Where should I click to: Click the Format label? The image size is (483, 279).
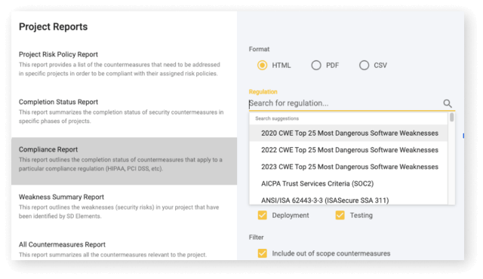pyautogui.click(x=259, y=49)
